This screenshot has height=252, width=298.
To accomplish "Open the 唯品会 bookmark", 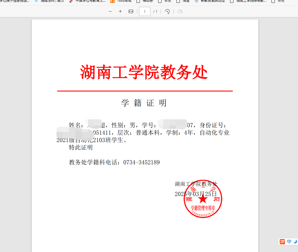I will [145, 1].
